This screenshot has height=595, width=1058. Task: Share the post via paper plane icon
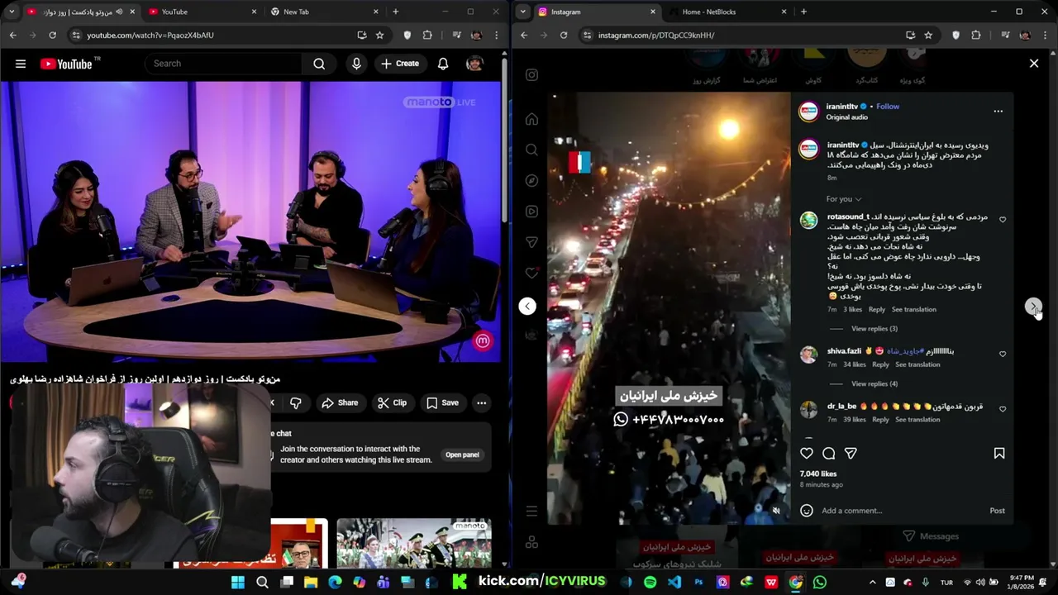tap(851, 453)
